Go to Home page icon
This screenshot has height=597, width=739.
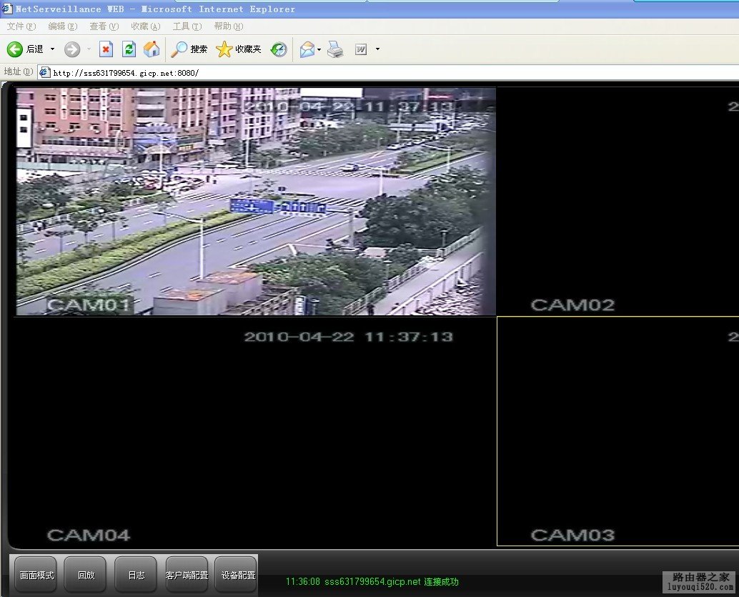(x=151, y=49)
